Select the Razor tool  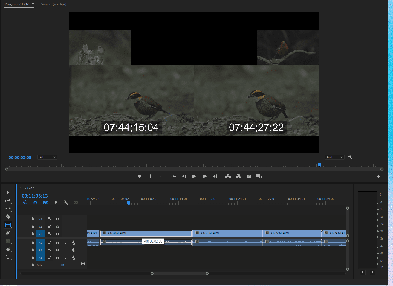pyautogui.click(x=8, y=217)
